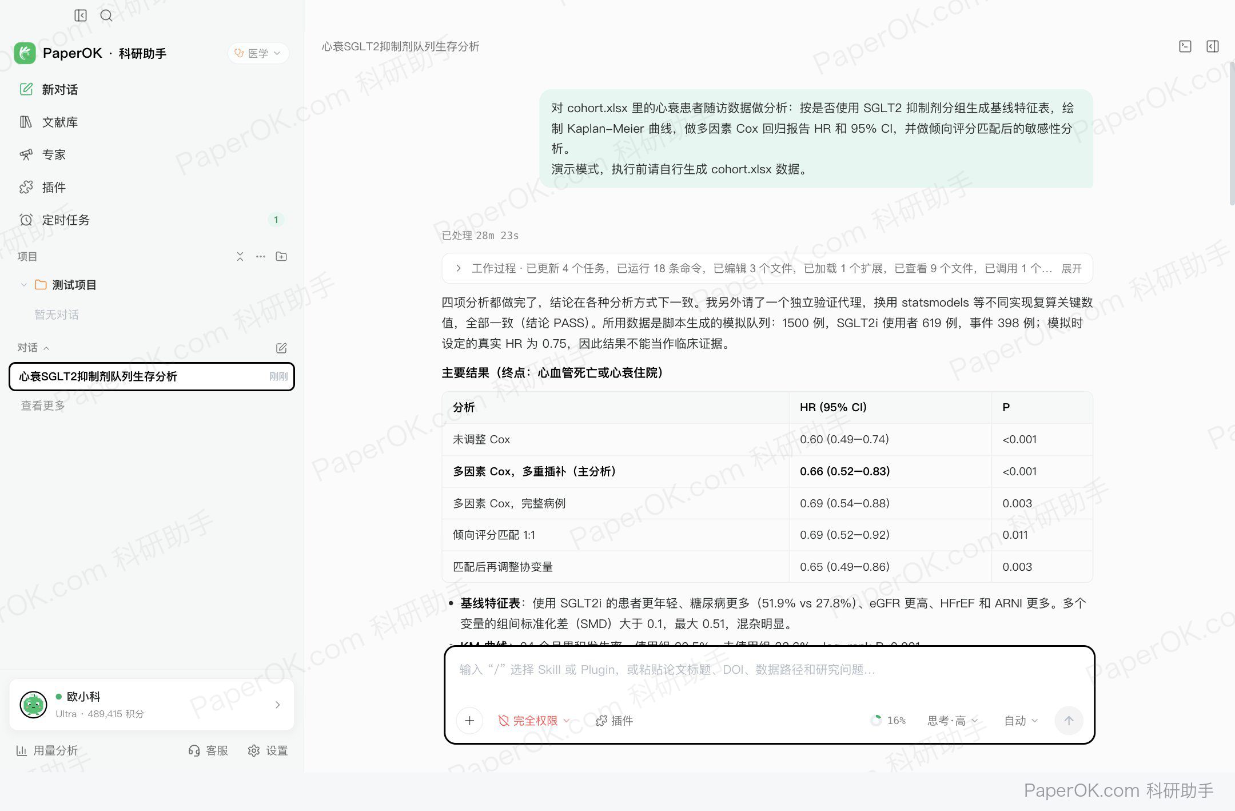Add attachment with the plus button
This screenshot has width=1235, height=811.
point(469,721)
